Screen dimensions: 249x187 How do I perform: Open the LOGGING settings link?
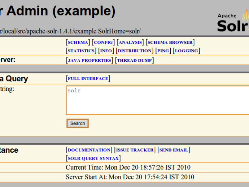(x=186, y=51)
